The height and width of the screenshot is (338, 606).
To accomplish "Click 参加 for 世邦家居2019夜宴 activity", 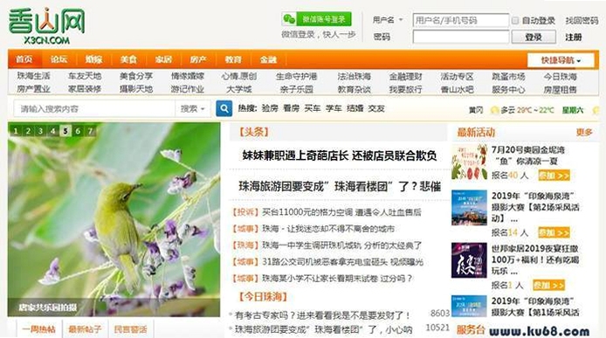I will pyautogui.click(x=548, y=286).
